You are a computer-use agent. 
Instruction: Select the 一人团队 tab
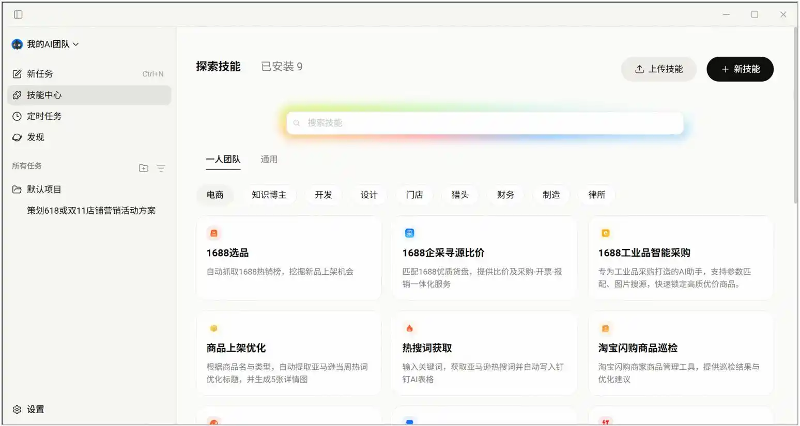[x=223, y=160]
